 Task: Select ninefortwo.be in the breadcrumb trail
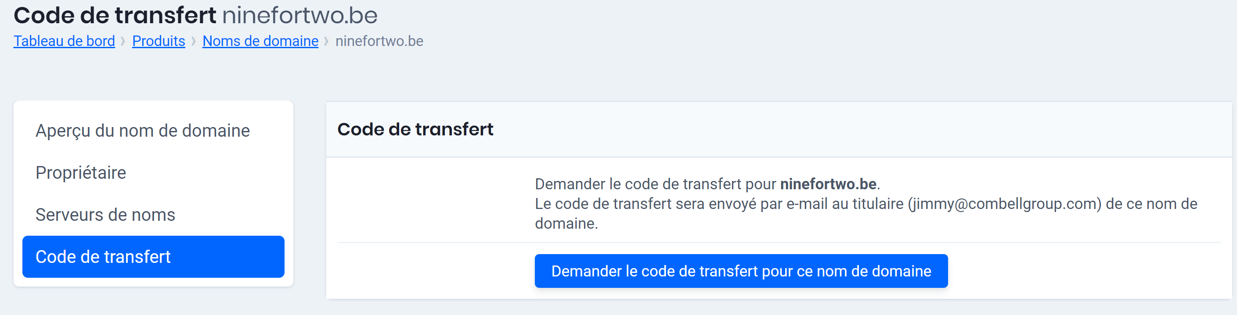click(379, 41)
